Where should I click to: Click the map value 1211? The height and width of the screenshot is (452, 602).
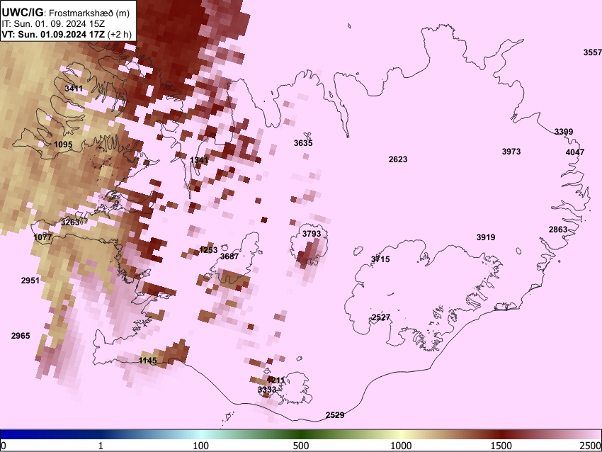pyautogui.click(x=276, y=380)
